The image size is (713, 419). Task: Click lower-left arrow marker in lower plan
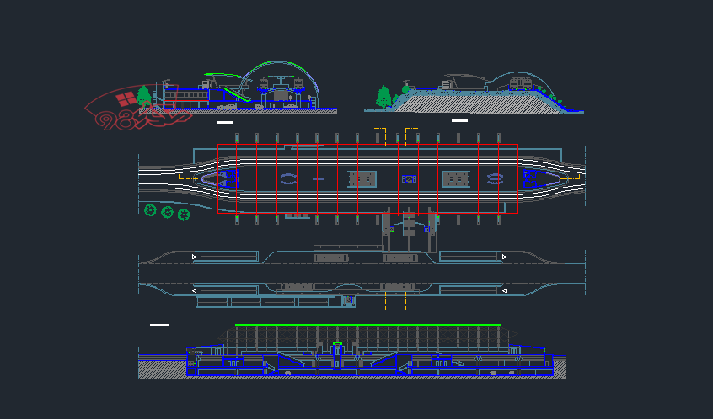pyautogui.click(x=195, y=291)
